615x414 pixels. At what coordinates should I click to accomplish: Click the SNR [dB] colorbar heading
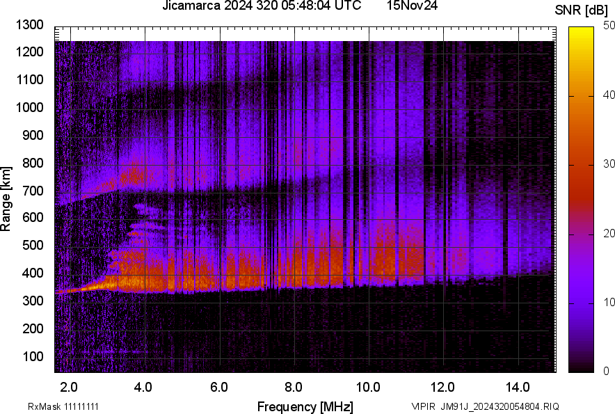click(582, 10)
